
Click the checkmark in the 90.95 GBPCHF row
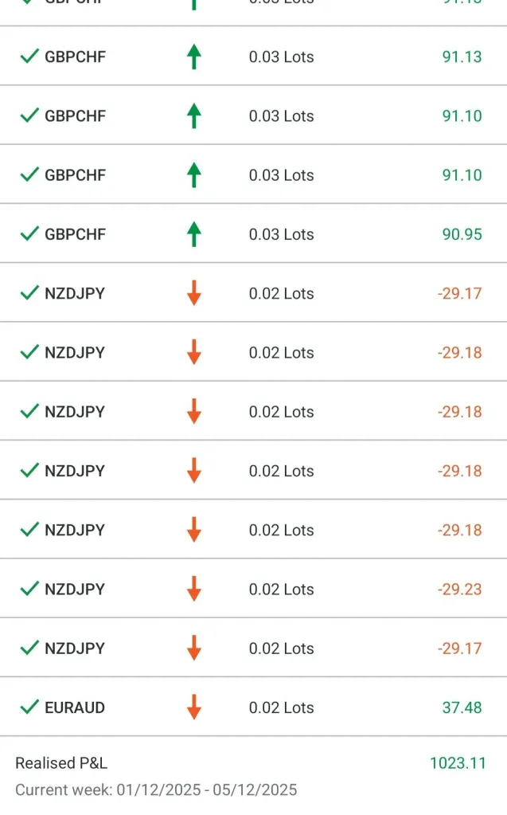[29, 234]
